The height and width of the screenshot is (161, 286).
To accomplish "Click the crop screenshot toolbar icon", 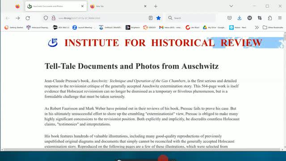I will click(260, 18).
